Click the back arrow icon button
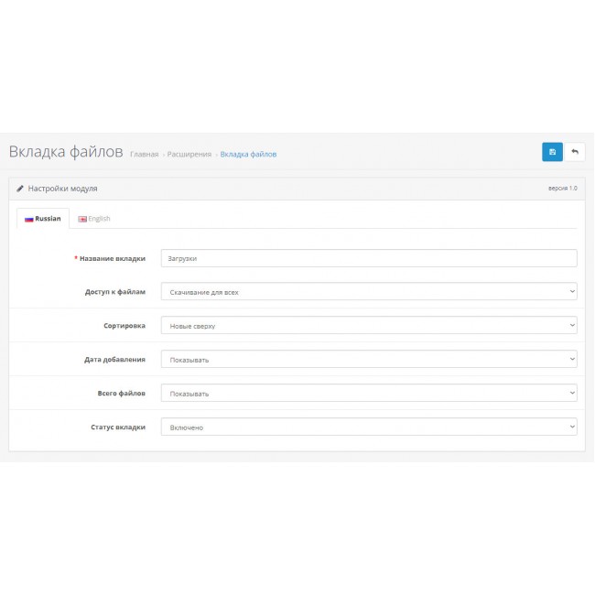The width and height of the screenshot is (595, 595). pyautogui.click(x=575, y=152)
